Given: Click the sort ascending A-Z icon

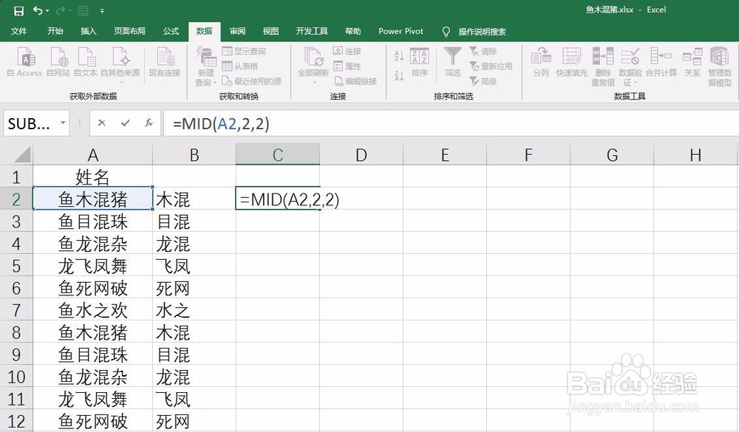Looking at the screenshot, I should point(399,55).
